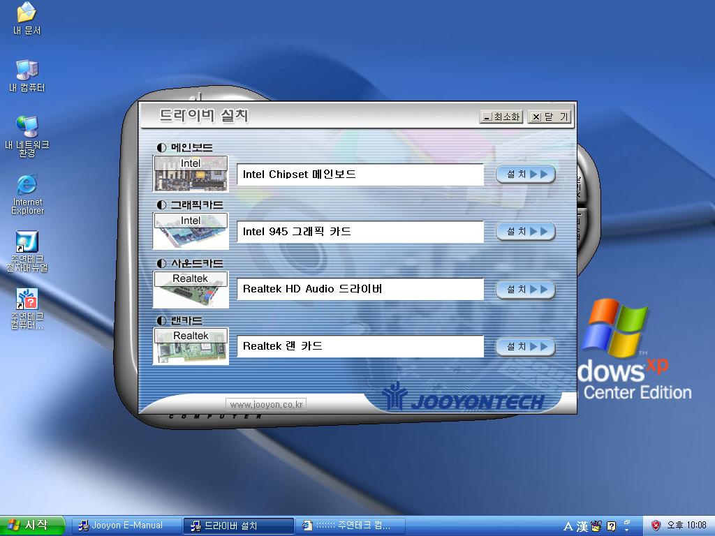Click the 랜카드 section heading

point(179,320)
